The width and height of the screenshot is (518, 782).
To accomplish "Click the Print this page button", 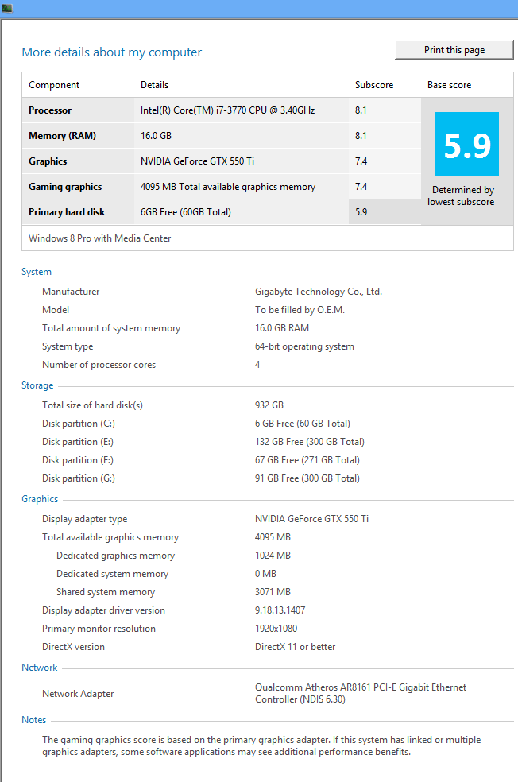I will (x=454, y=50).
